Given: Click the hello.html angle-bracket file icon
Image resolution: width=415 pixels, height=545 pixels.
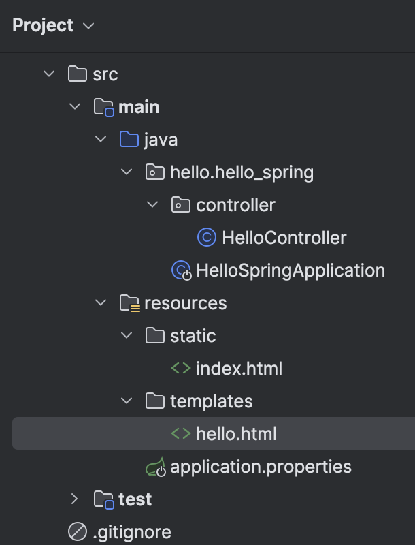Looking at the screenshot, I should (x=180, y=434).
